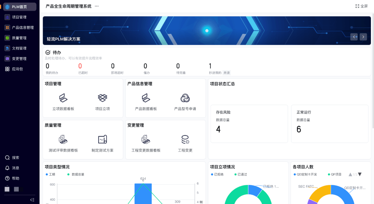374x204 pixels.
Task: Go to previous legend page
Action: (x=350, y=175)
